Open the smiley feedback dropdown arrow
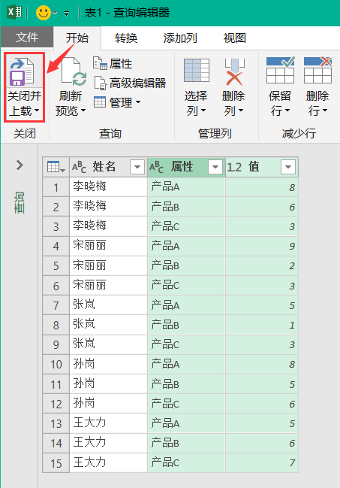 point(55,13)
